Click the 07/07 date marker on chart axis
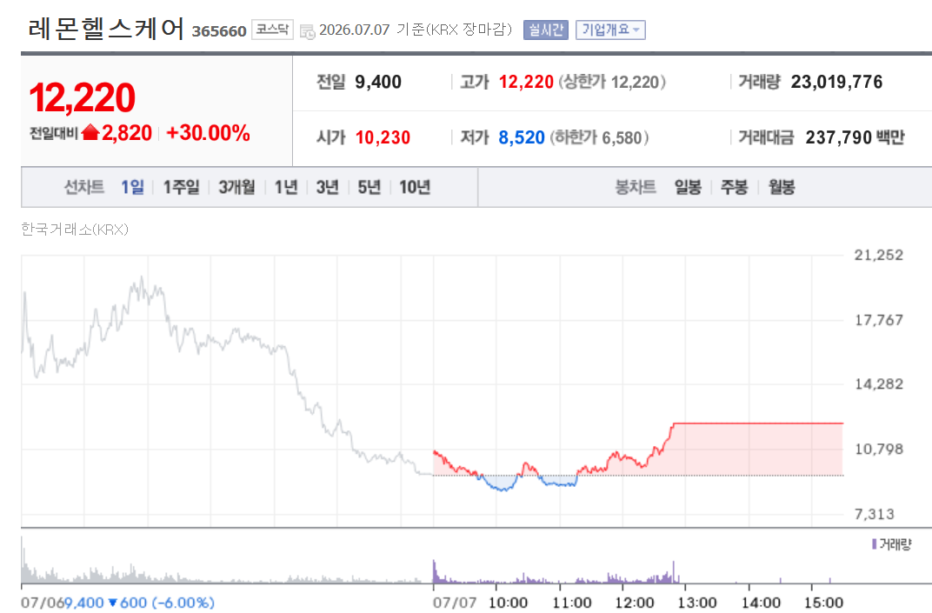This screenshot has width=932, height=613. click(455, 603)
